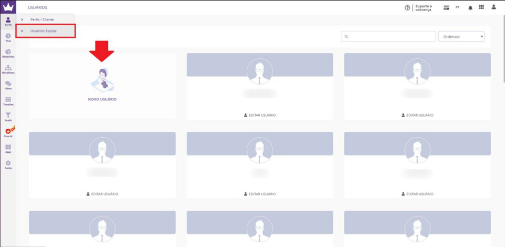Open the Leads funnel icon
Image resolution: width=505 pixels, height=247 pixels.
click(8, 117)
